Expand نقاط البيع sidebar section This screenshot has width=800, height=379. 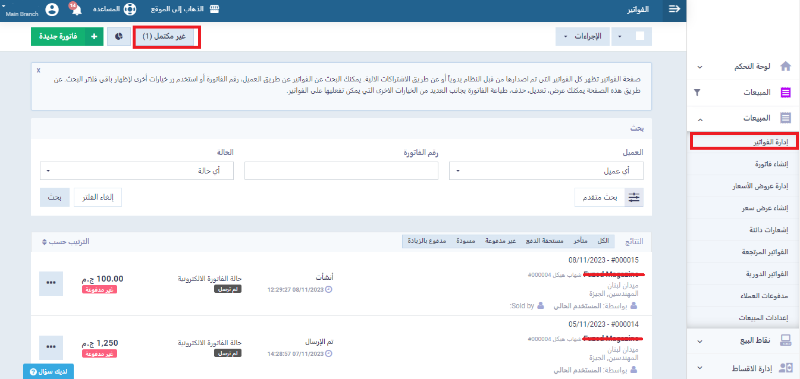[700, 342]
